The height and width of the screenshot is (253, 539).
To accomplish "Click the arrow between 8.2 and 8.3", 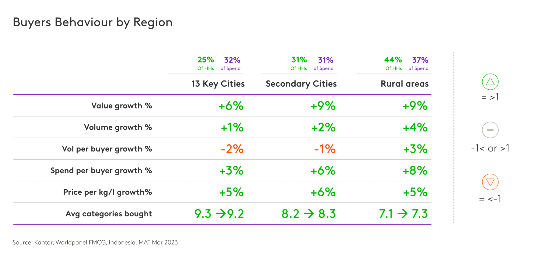I will 309,214.
